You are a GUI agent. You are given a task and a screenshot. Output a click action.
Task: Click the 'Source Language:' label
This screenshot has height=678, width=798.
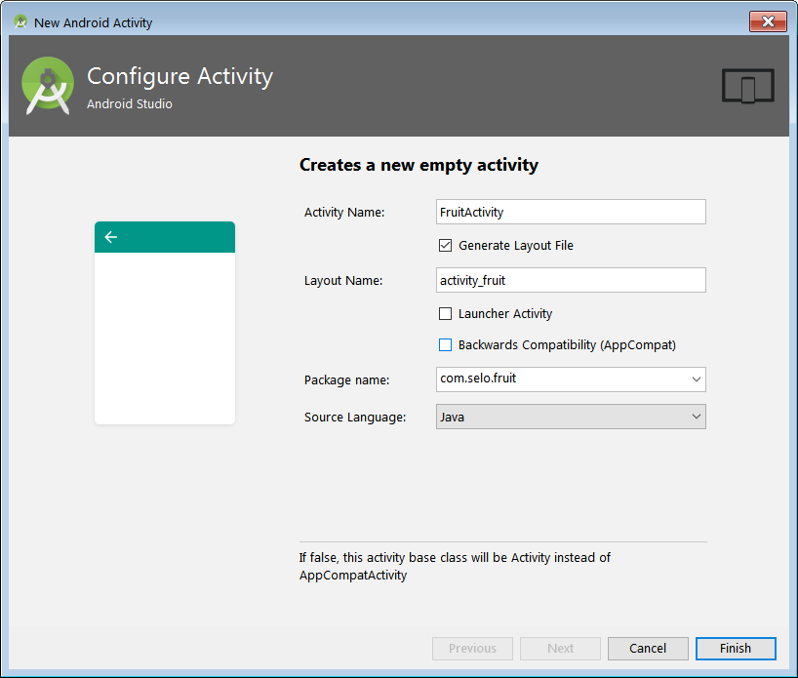(x=355, y=418)
